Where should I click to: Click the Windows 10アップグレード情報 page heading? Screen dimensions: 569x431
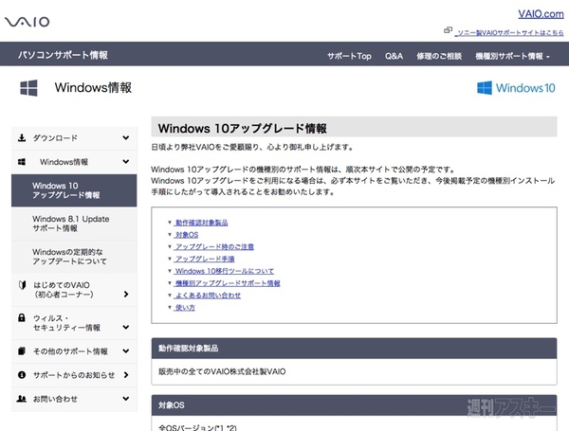[x=243, y=128]
